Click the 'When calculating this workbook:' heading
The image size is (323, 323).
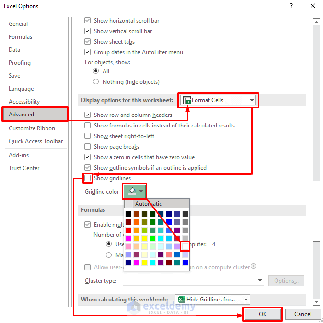pos(125,300)
